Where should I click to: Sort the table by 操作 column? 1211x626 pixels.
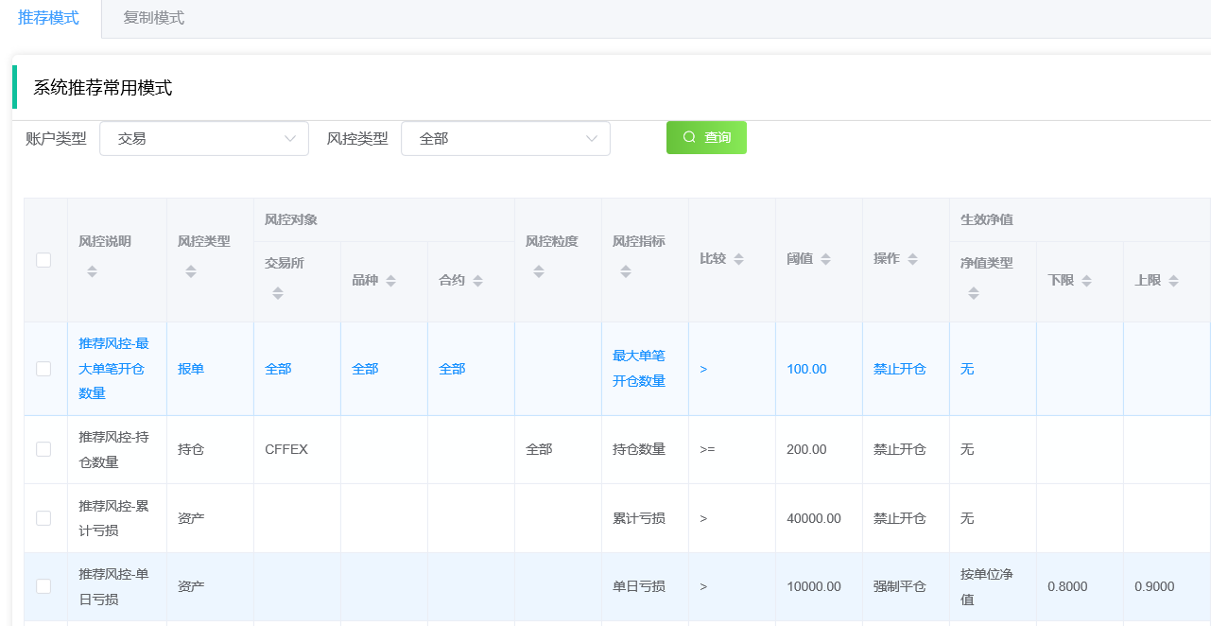click(912, 257)
